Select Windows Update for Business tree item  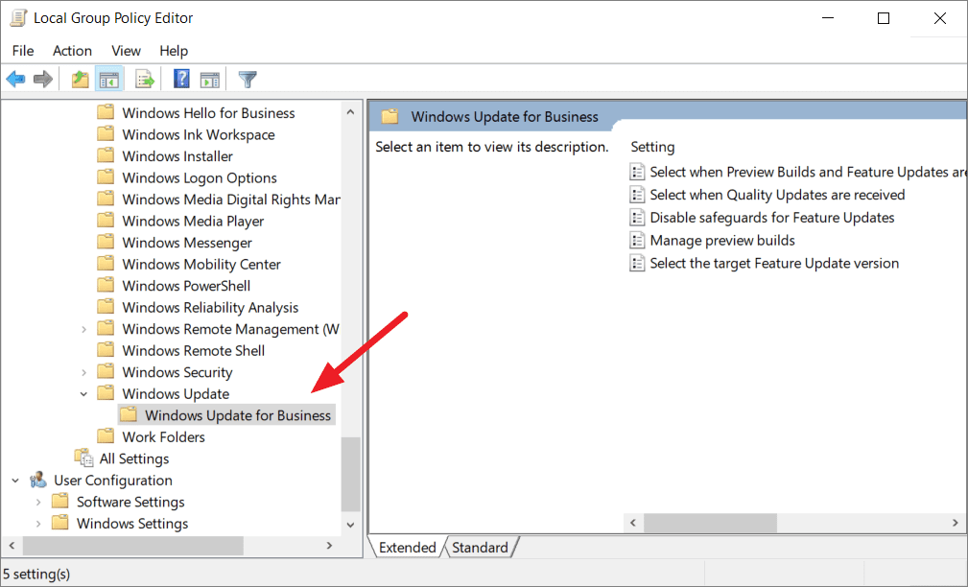pos(238,415)
